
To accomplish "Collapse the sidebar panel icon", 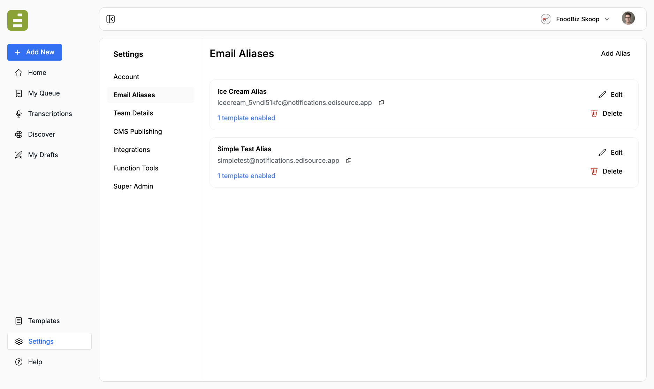I will click(111, 19).
